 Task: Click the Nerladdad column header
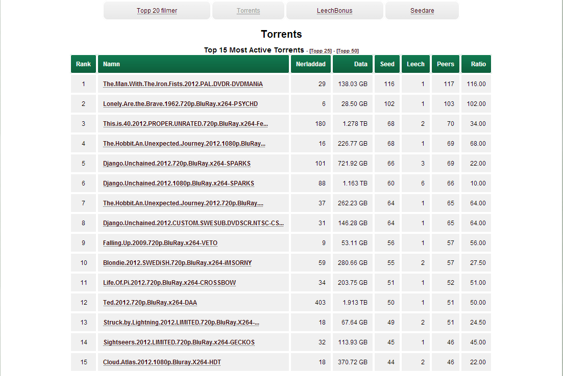pyautogui.click(x=310, y=64)
